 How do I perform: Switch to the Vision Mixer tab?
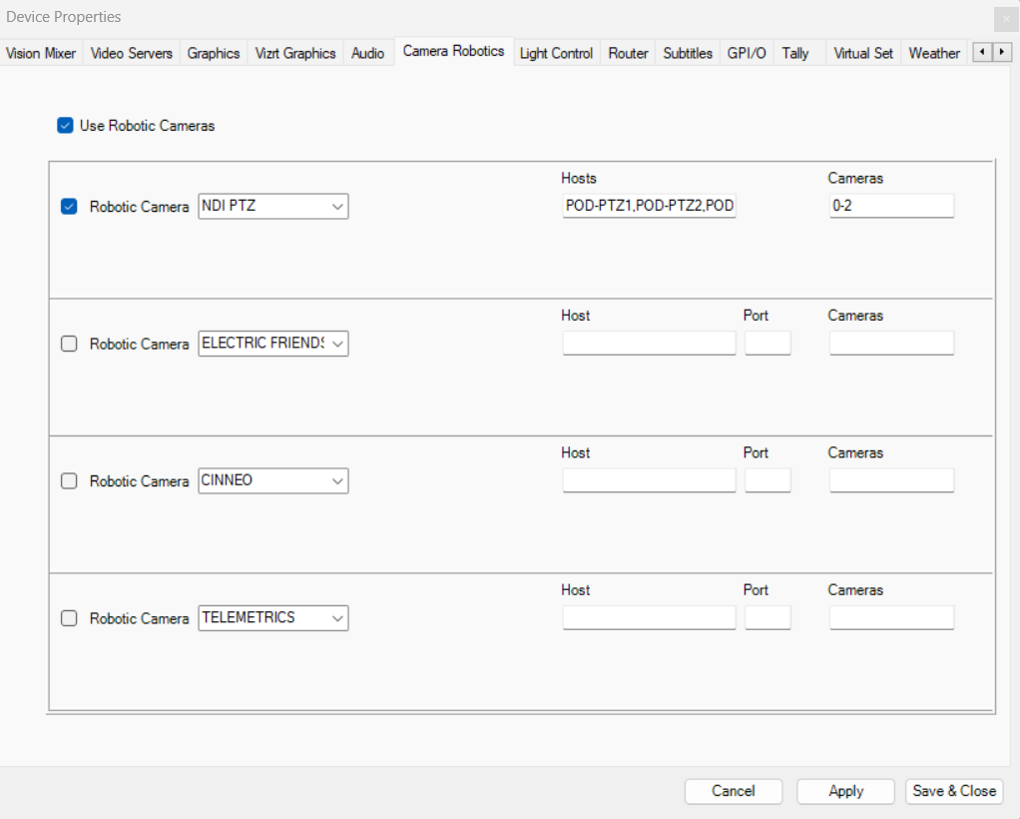(41, 53)
